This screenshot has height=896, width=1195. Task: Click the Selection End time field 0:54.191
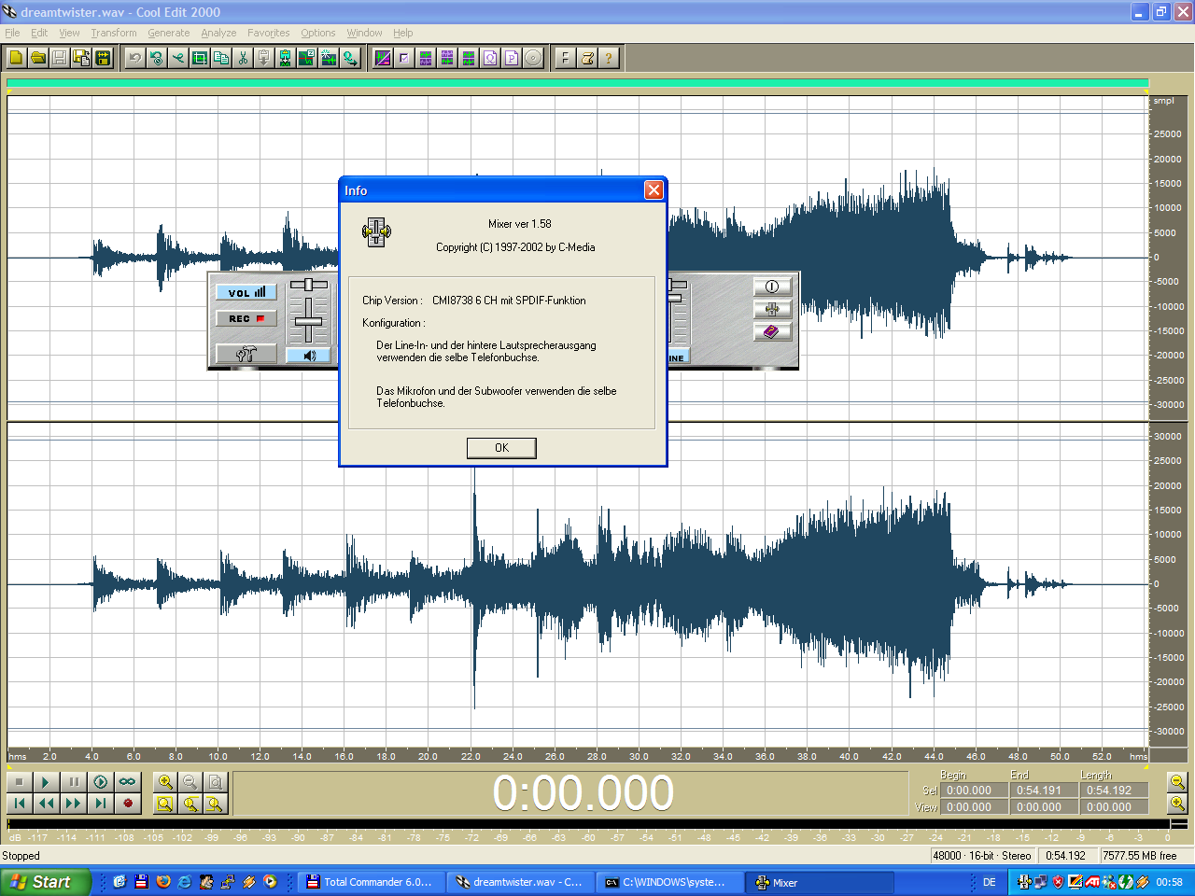[x=1044, y=791]
